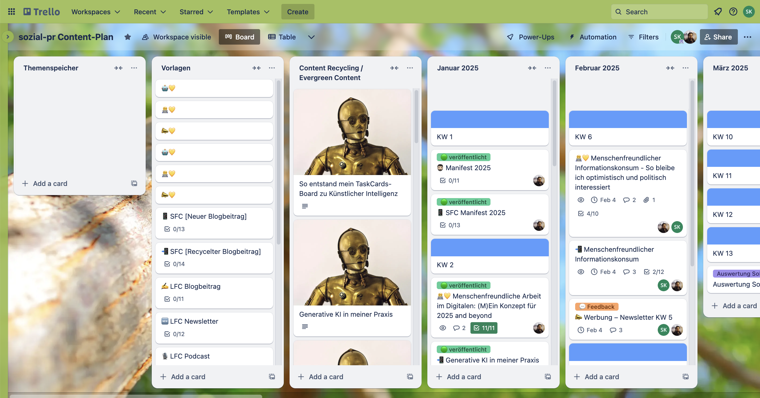Toggle the watch eye on the 2/12 Informationskonsum card
Screen dimensions: 760x398
coord(581,272)
